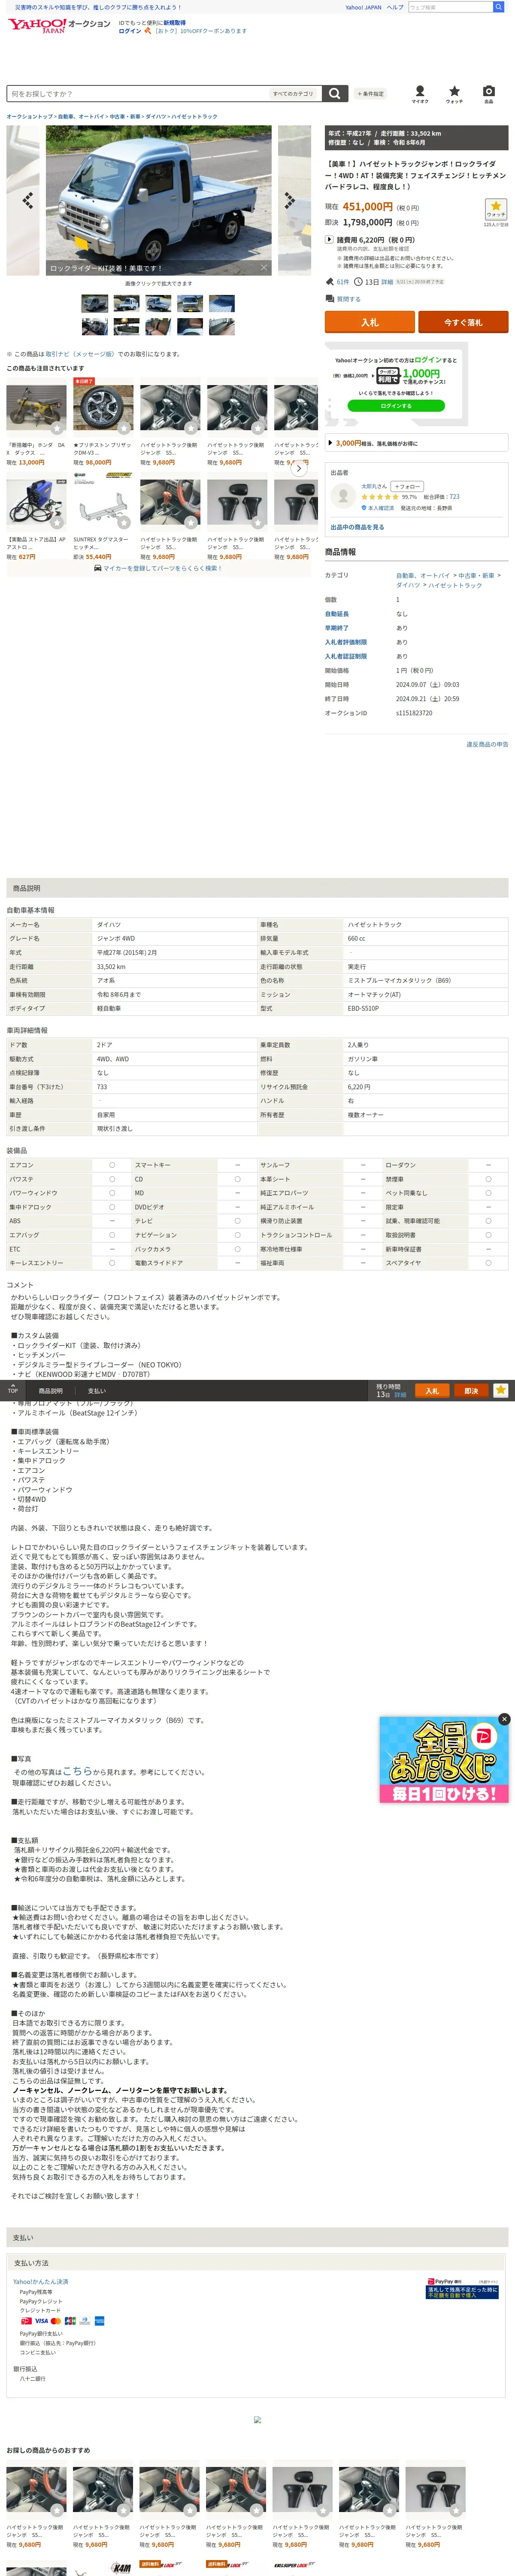The width and height of the screenshot is (515, 2576).
Task: Click the main blue truck photo
Action: (158, 200)
